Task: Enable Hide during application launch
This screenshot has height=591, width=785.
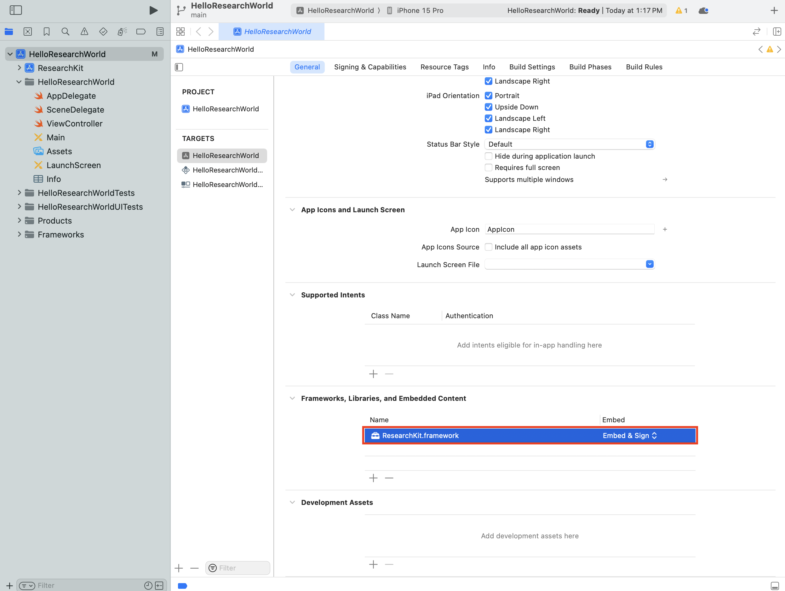Action: 488,156
